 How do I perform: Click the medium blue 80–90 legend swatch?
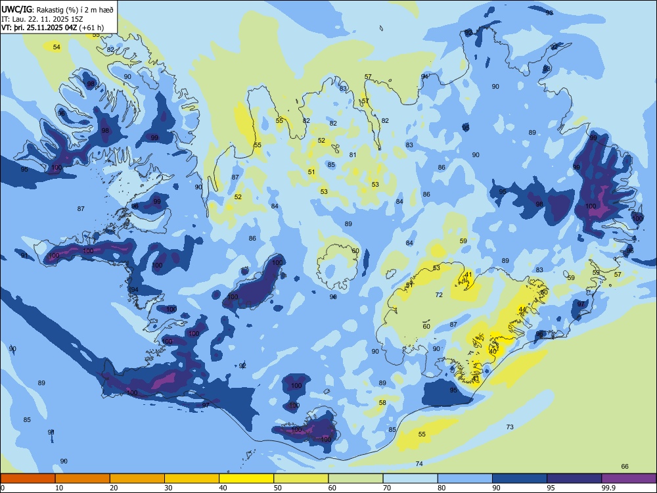pos(465,479)
